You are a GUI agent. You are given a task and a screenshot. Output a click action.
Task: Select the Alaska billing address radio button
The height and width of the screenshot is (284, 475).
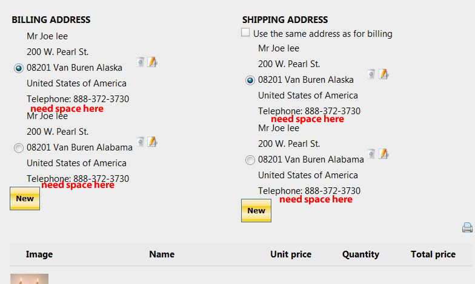[x=18, y=68]
